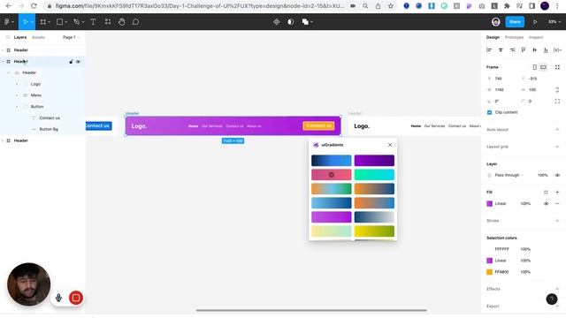Open the Boolean operations dropdown
566x318 pixels.
[x=307, y=22]
